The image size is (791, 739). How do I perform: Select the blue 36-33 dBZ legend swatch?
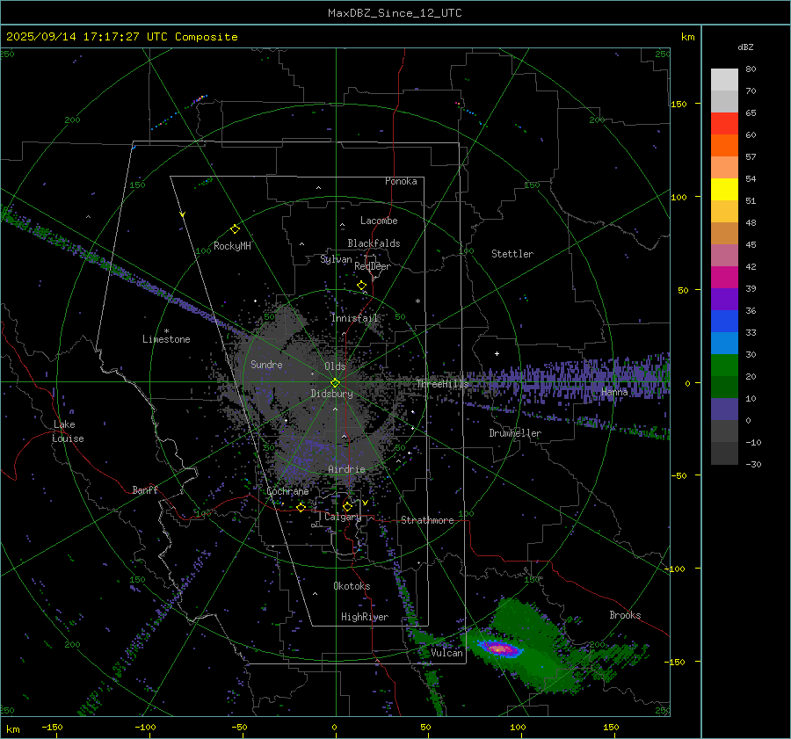(724, 322)
